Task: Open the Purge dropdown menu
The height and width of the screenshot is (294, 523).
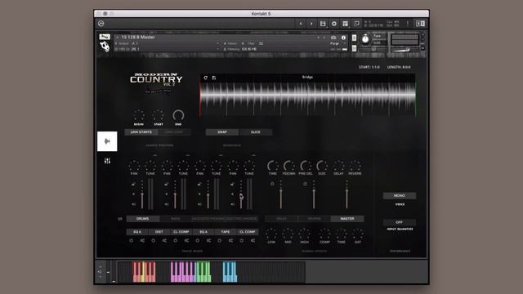Action: pyautogui.click(x=337, y=43)
